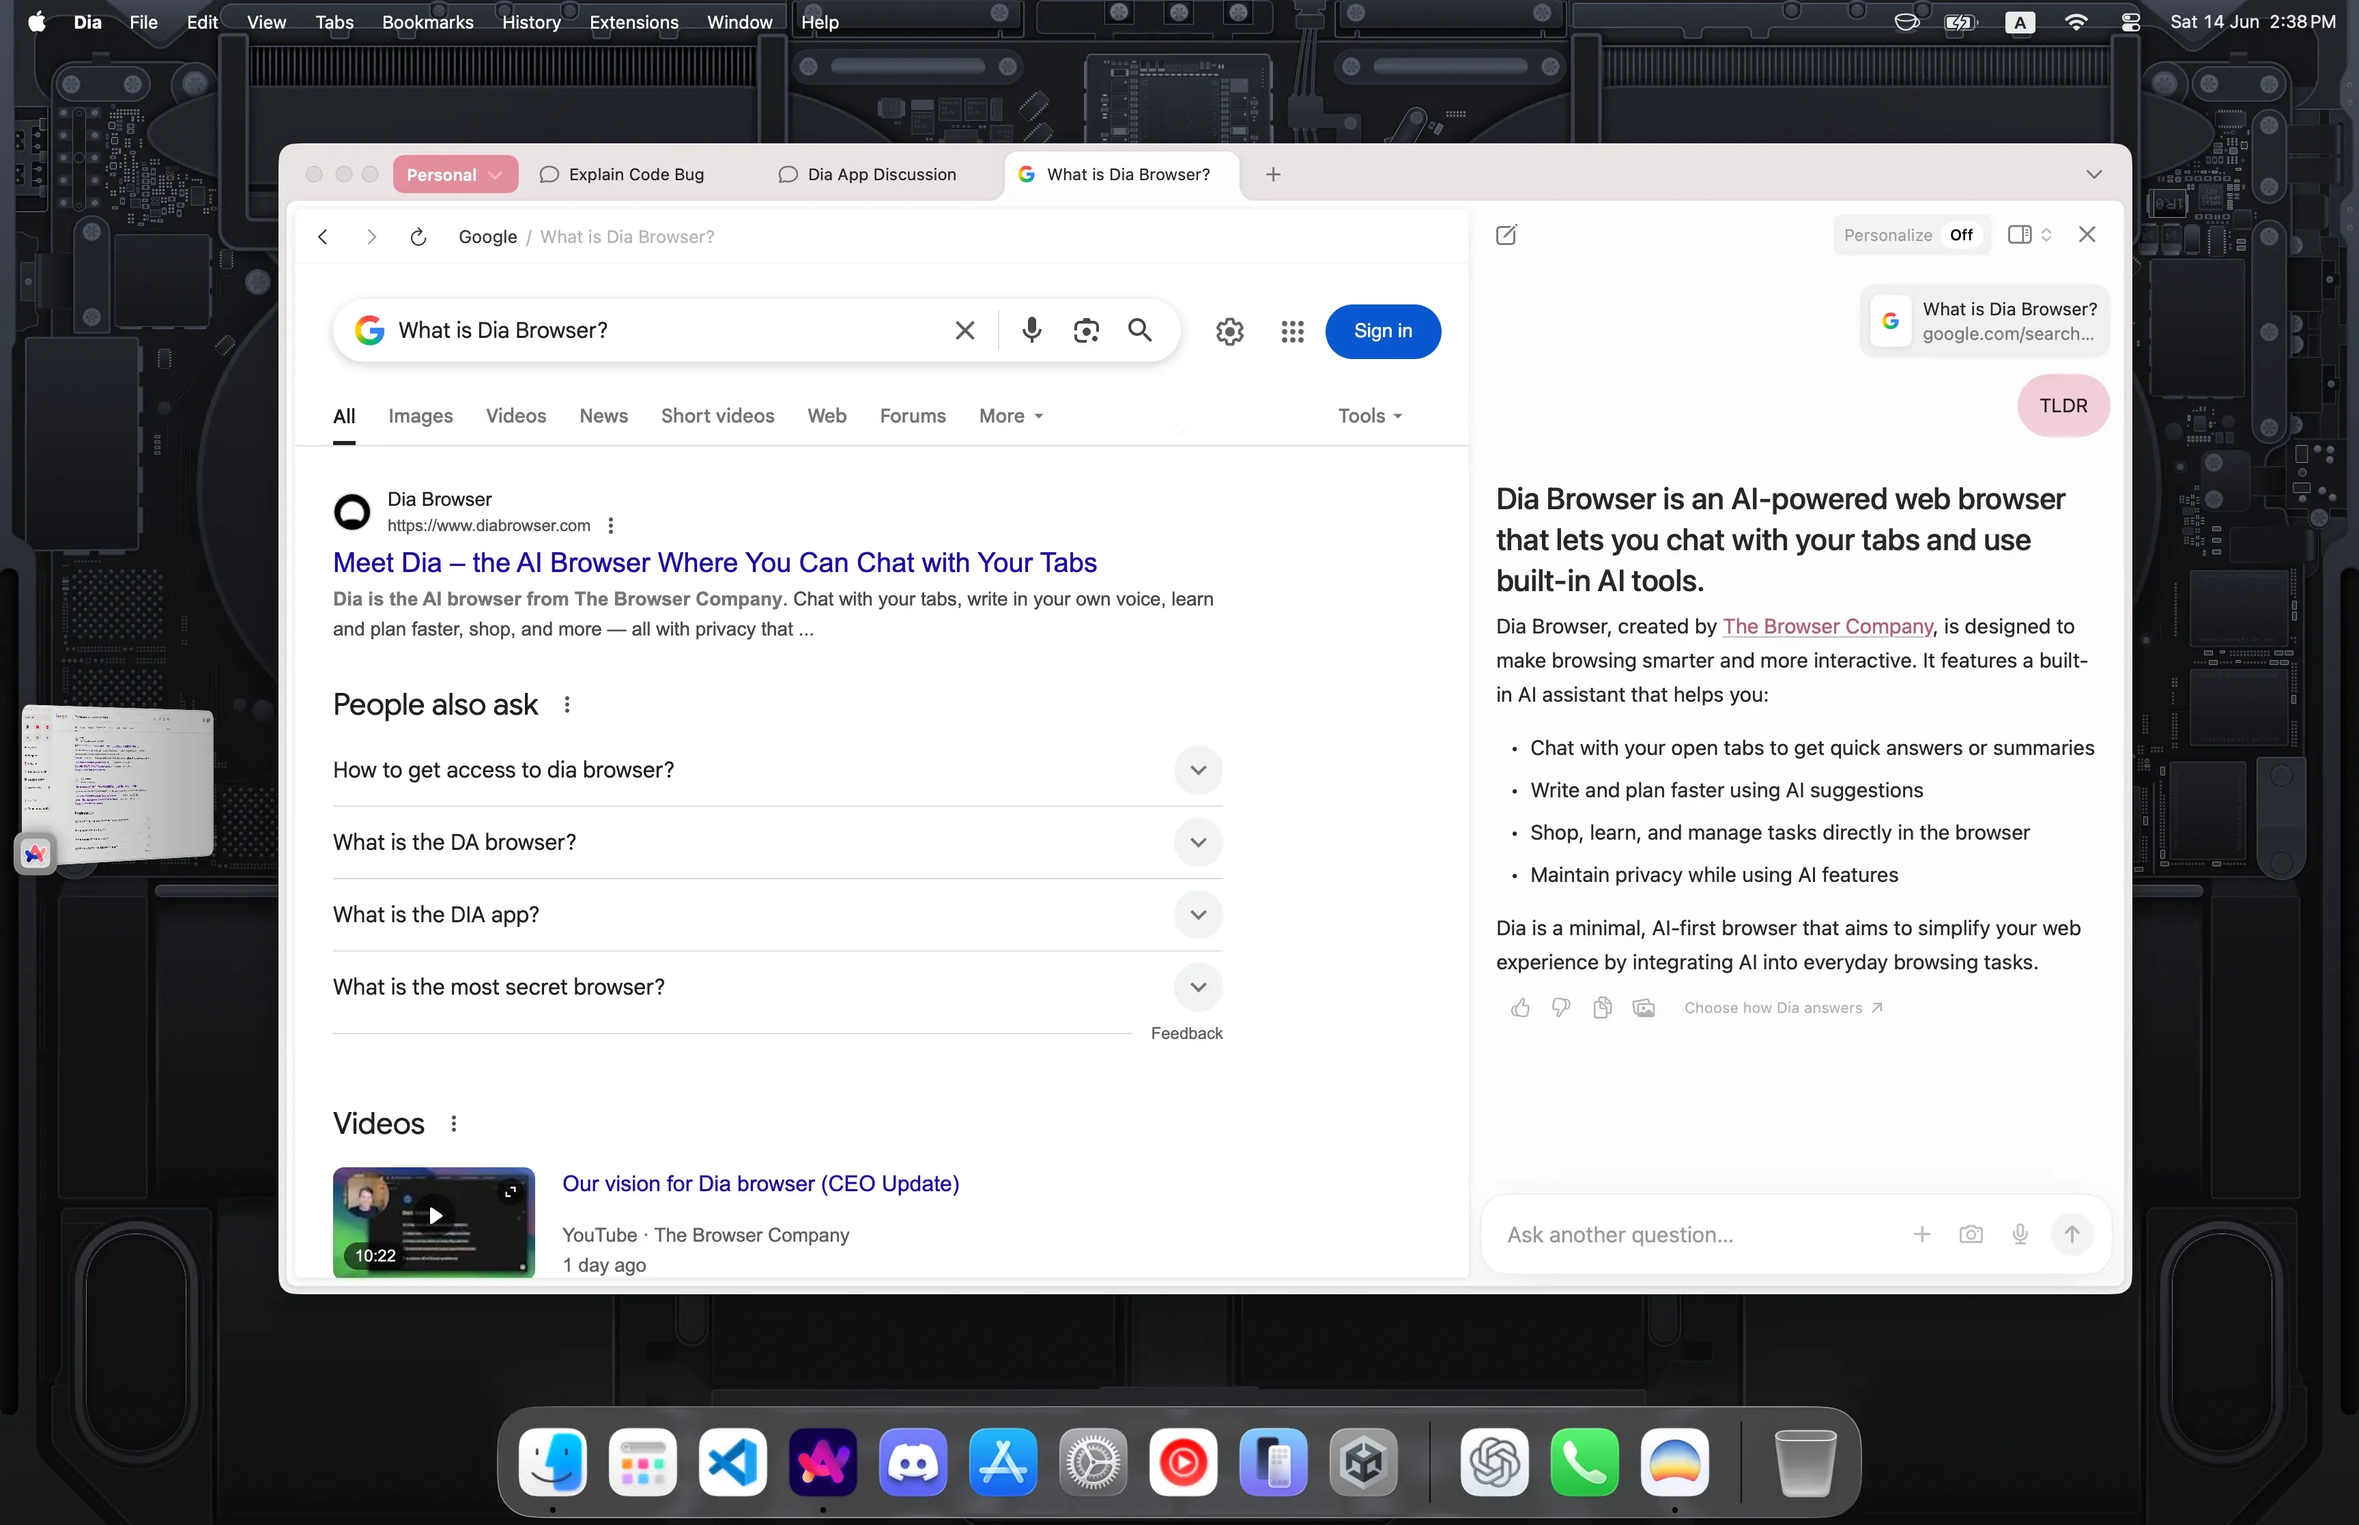Select the Short videos search tab
This screenshot has width=2359, height=1525.
pos(717,416)
